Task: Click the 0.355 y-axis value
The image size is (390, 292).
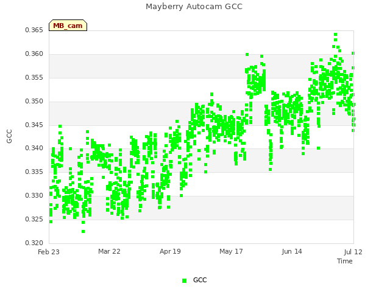Action: pyautogui.click(x=34, y=77)
